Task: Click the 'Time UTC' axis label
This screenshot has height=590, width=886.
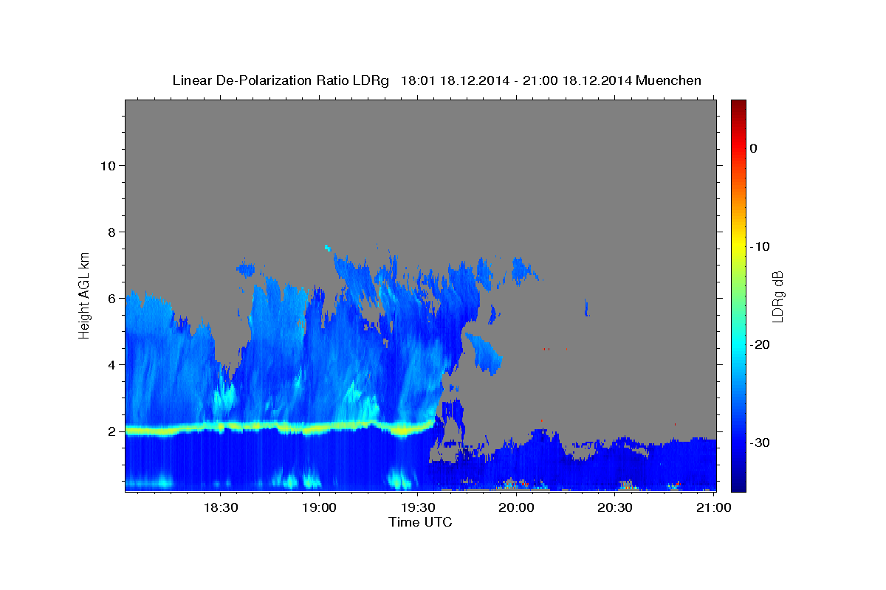Action: pos(420,522)
